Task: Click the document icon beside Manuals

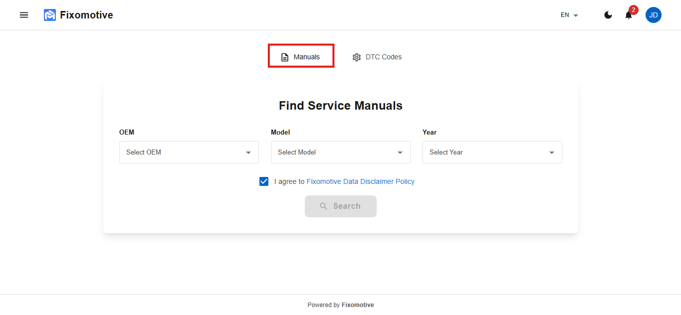Action: tap(285, 57)
